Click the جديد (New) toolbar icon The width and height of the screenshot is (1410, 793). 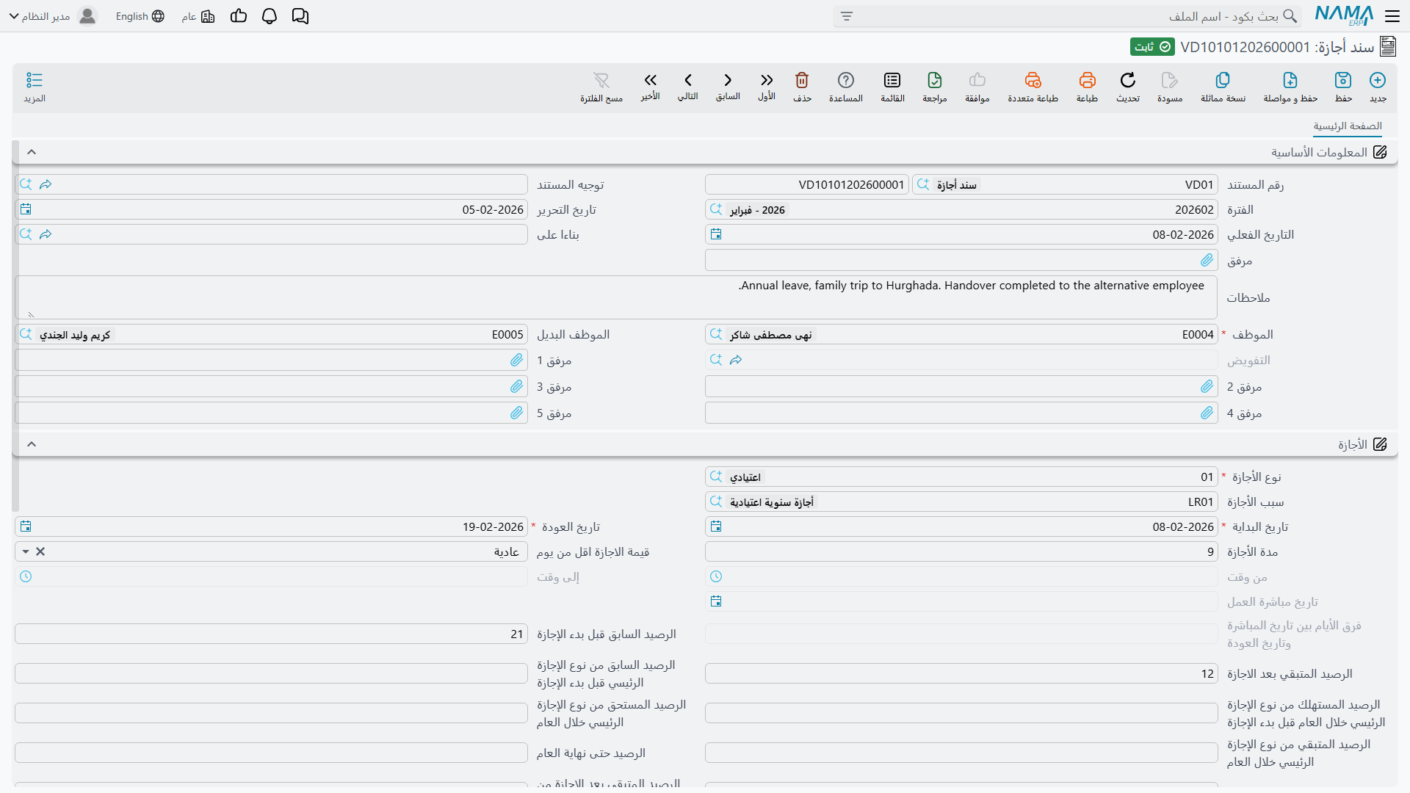[x=1378, y=80]
